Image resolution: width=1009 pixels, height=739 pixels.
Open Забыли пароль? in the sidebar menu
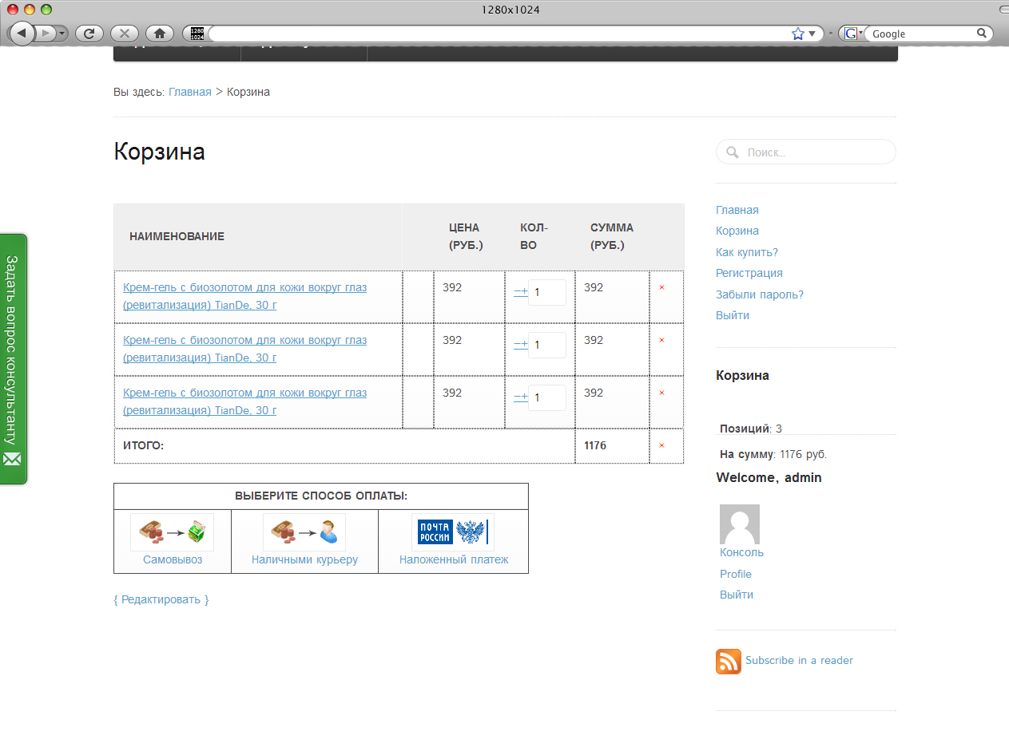coord(760,294)
